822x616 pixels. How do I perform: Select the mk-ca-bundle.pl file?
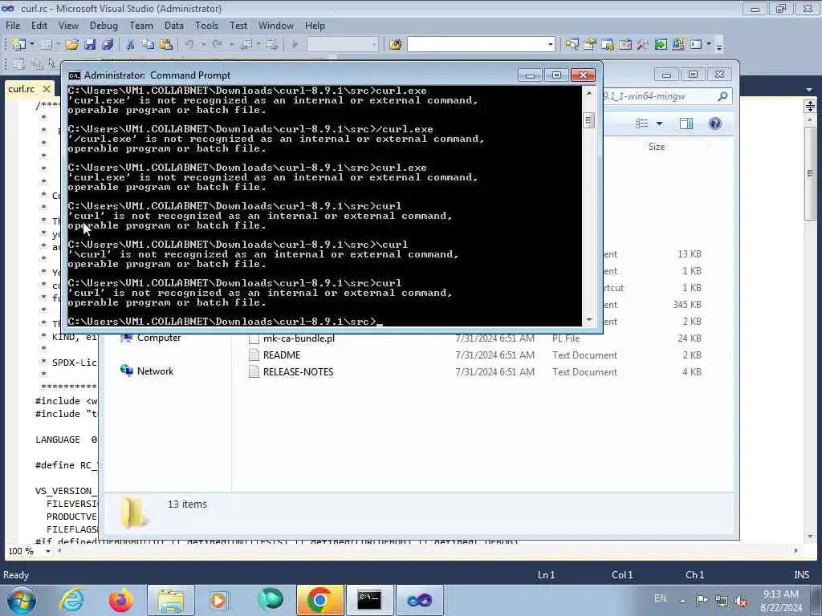click(299, 338)
